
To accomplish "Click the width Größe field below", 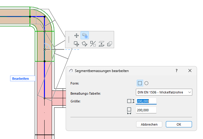I will [x=146, y=110].
